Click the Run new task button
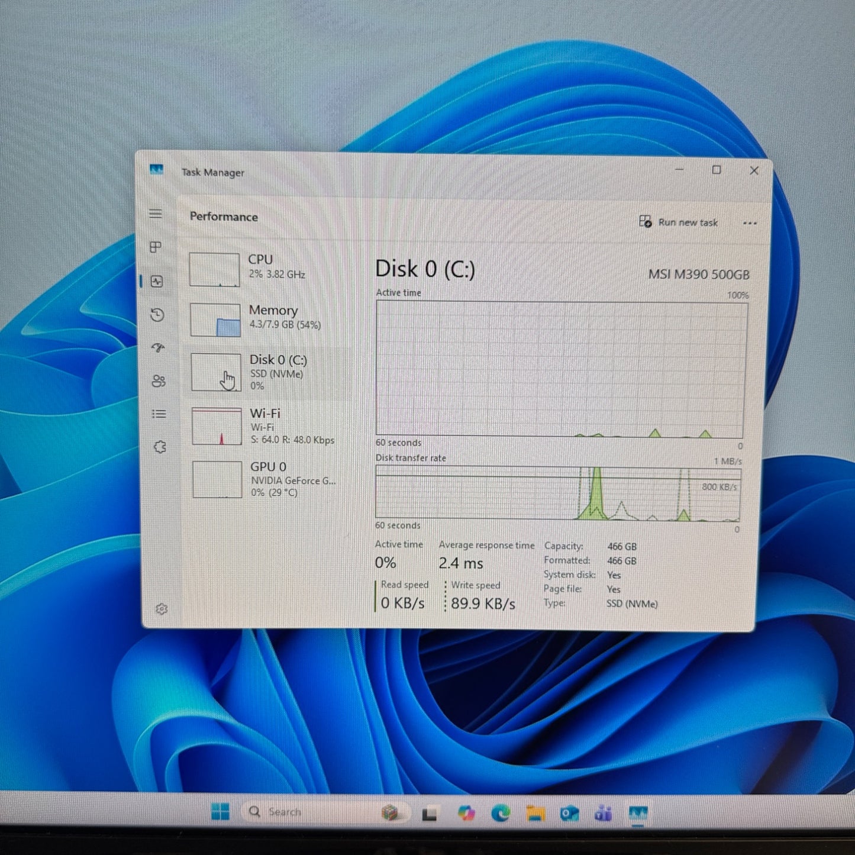855x855 pixels. (679, 222)
